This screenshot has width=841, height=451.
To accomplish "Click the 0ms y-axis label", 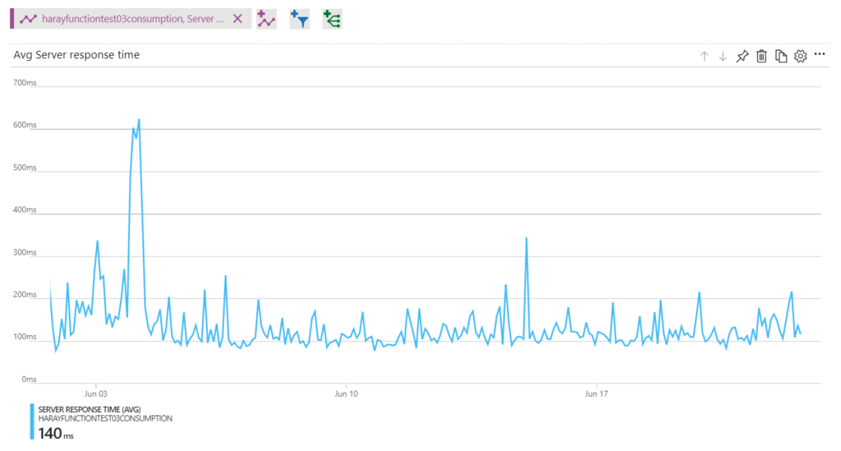I will pyautogui.click(x=29, y=380).
